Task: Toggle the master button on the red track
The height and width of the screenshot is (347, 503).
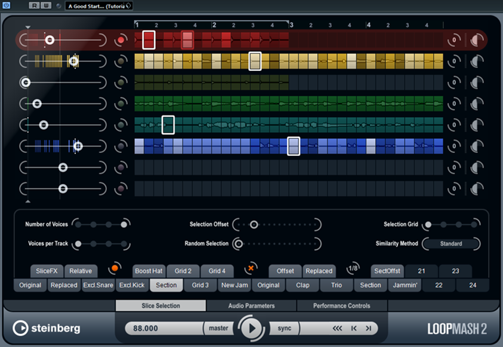Action: point(121,40)
